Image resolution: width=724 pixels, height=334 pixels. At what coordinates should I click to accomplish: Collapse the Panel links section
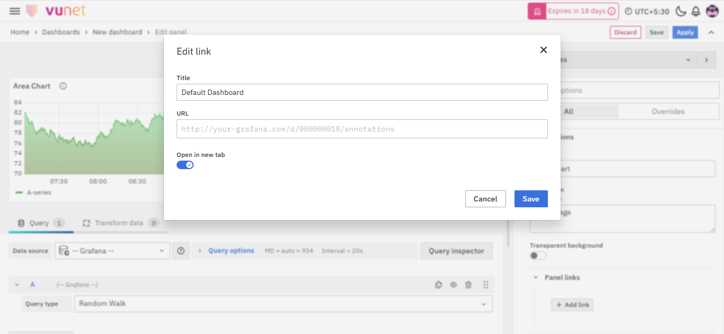pos(535,277)
